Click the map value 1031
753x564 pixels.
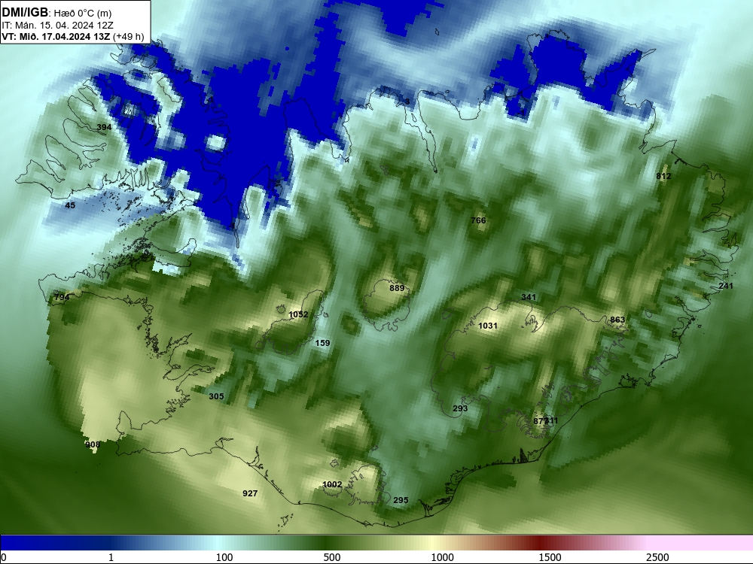click(488, 326)
